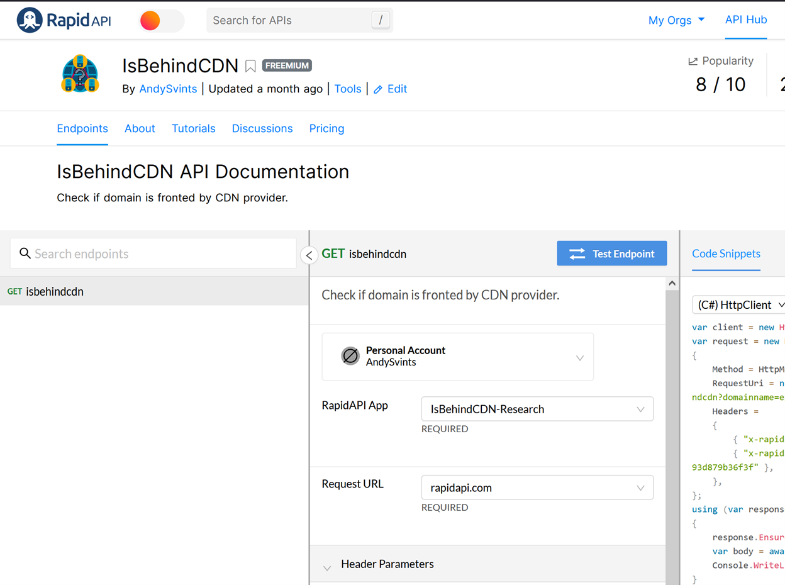
Task: Click the Personal Account avatar icon
Action: (350, 355)
